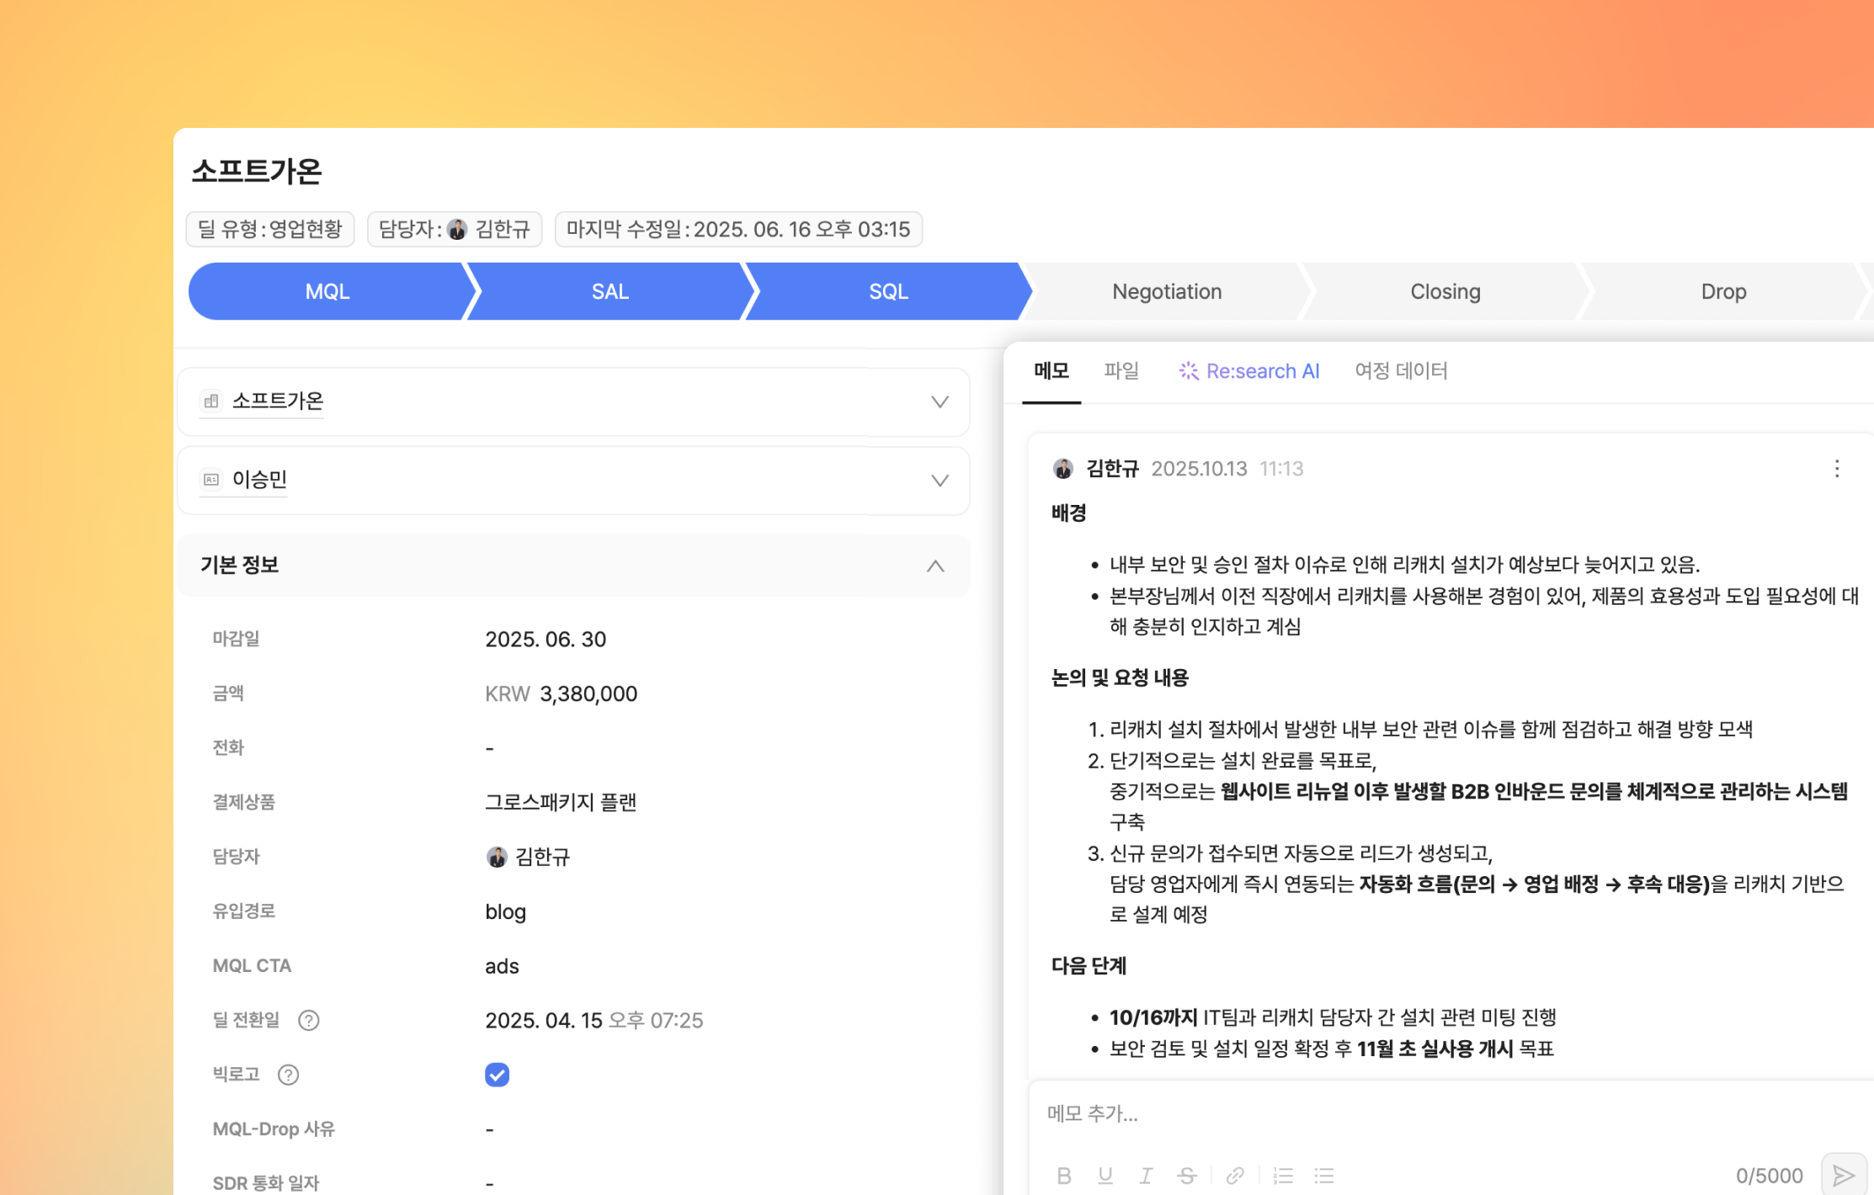Click the bulleted list icon

(1324, 1176)
